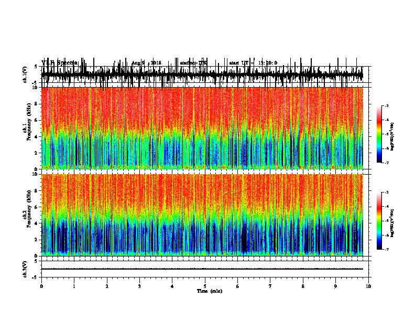415x321 pixels.
Task: Click the ch.2 frequency tick label 8
Action: click(37, 191)
